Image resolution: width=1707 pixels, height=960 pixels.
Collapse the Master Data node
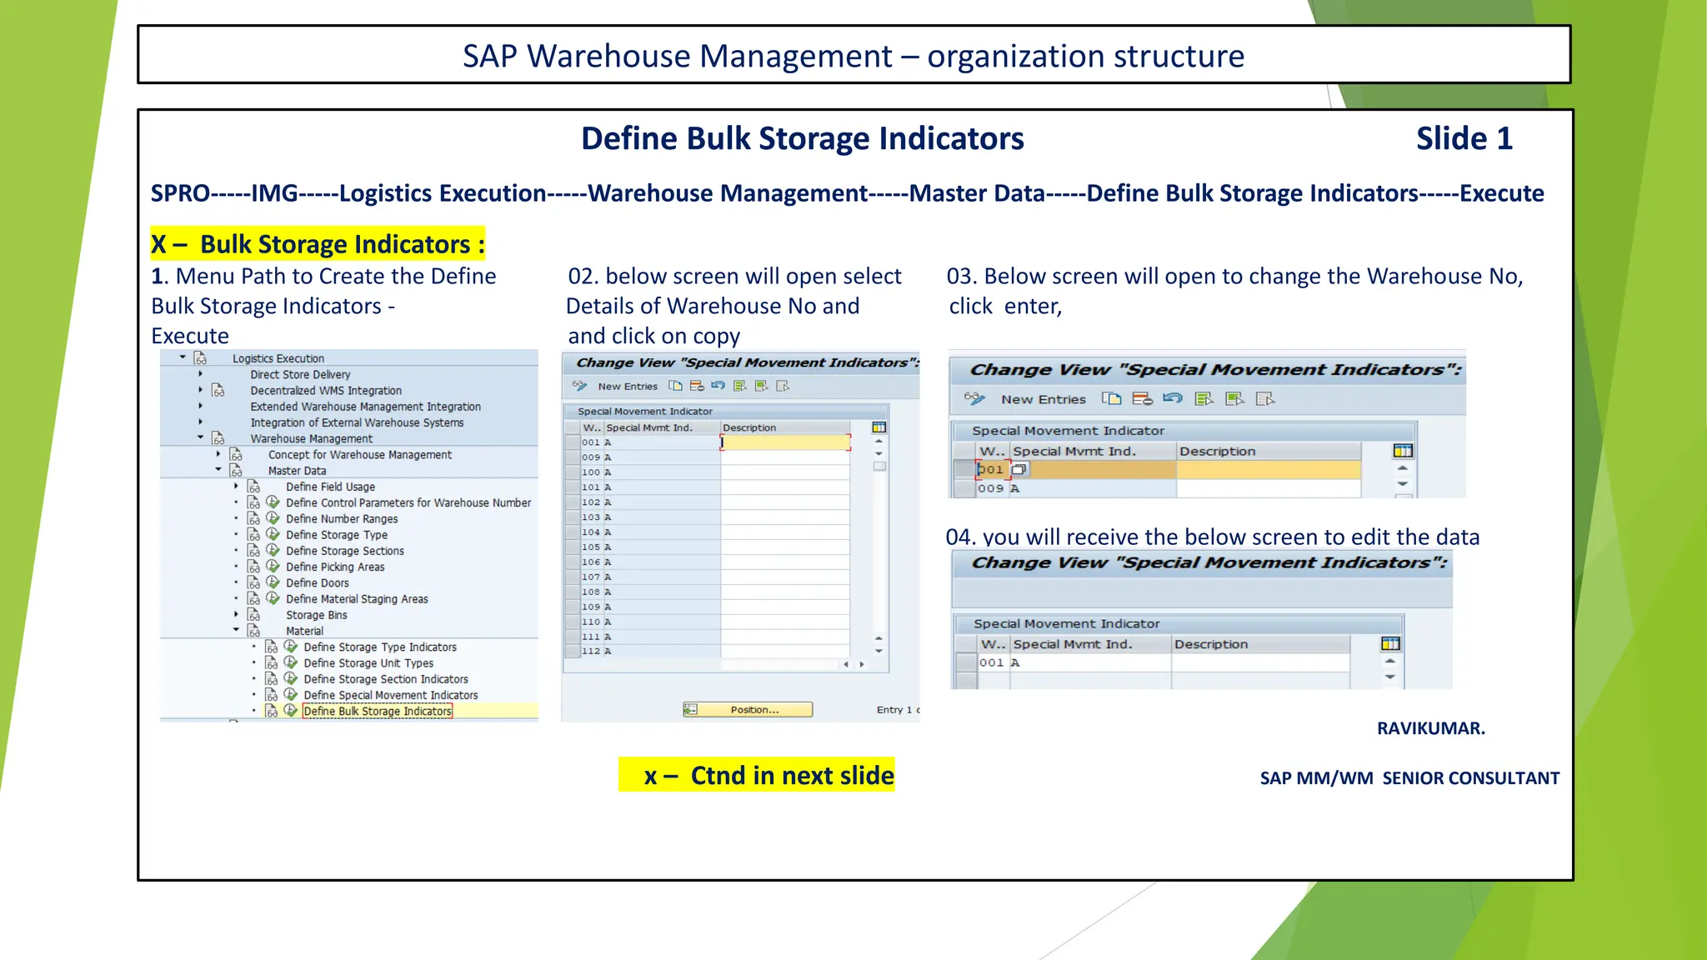point(218,470)
